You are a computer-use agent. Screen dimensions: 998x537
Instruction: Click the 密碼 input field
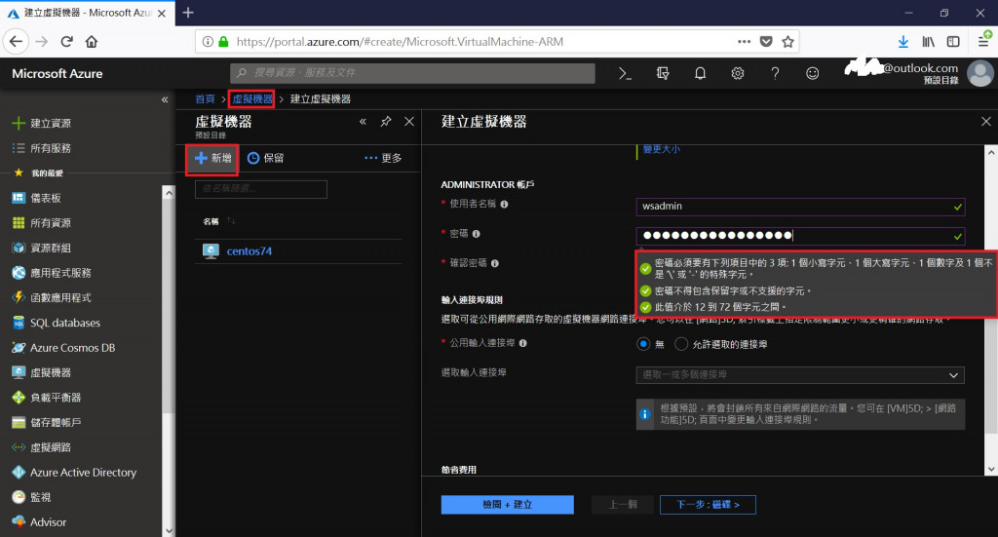click(800, 236)
